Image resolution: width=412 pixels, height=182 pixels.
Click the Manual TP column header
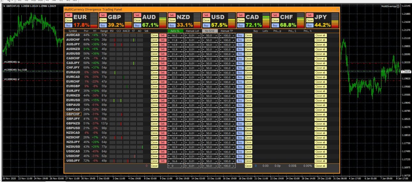click(227, 31)
